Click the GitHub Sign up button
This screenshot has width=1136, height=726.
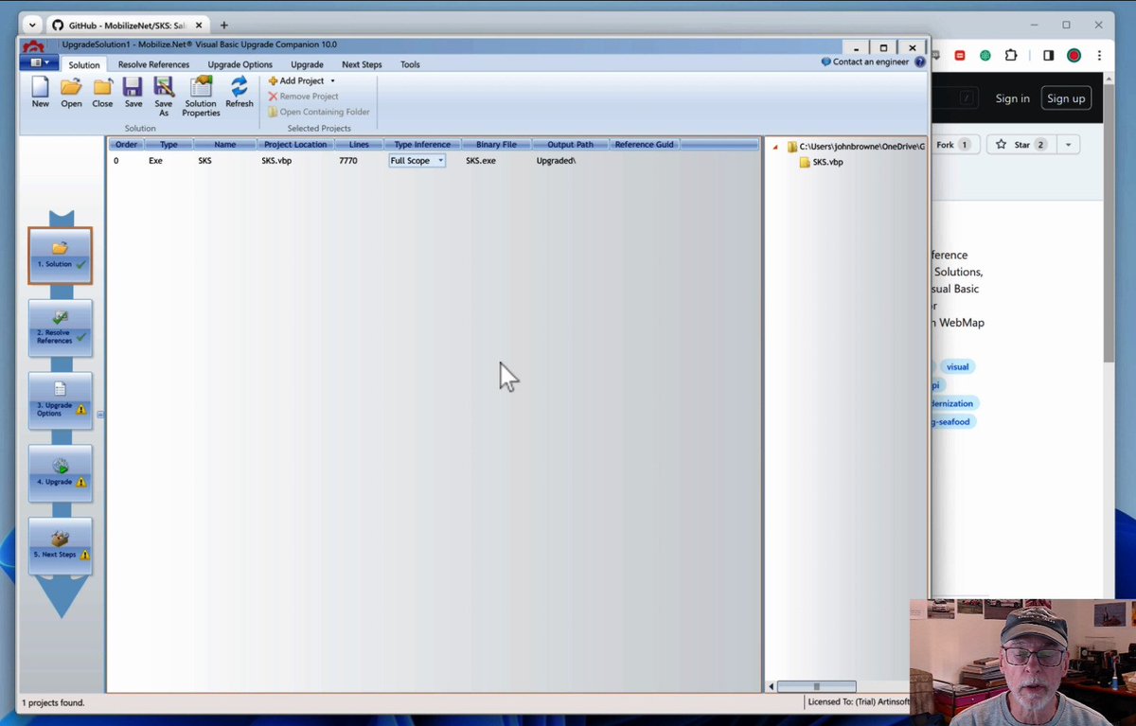[x=1066, y=98]
